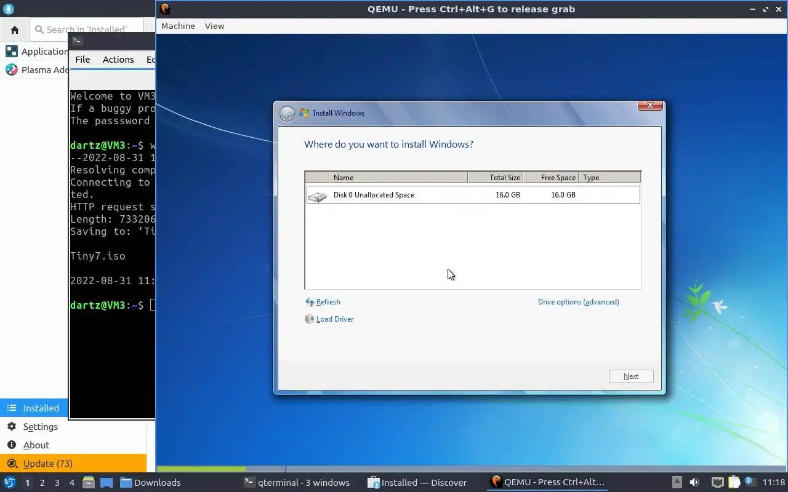Click the Next button in Install Windows
The image size is (788, 492).
[631, 376]
